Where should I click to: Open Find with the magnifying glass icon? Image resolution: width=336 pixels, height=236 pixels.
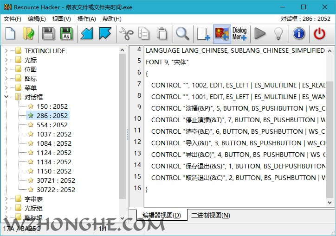click(182, 34)
